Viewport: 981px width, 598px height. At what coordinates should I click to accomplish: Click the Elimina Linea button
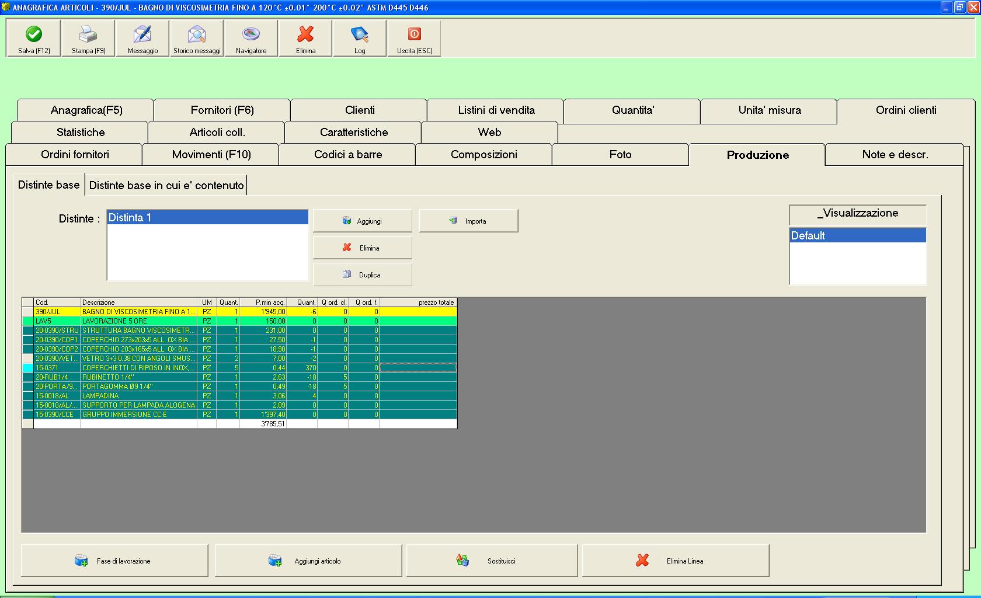[x=675, y=561]
